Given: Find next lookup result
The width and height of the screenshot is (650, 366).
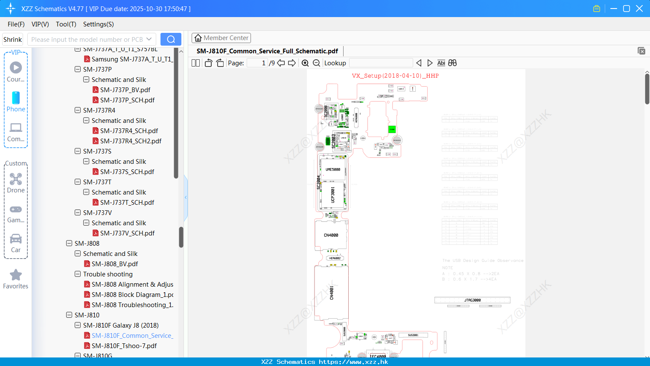Looking at the screenshot, I should pyautogui.click(x=430, y=63).
